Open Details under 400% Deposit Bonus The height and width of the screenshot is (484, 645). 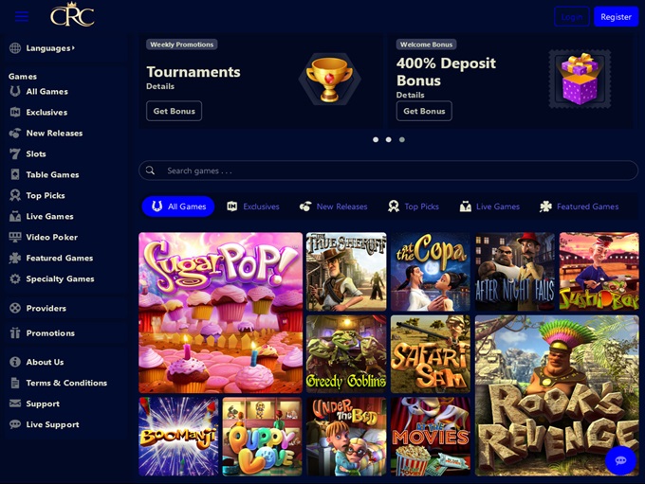[410, 95]
